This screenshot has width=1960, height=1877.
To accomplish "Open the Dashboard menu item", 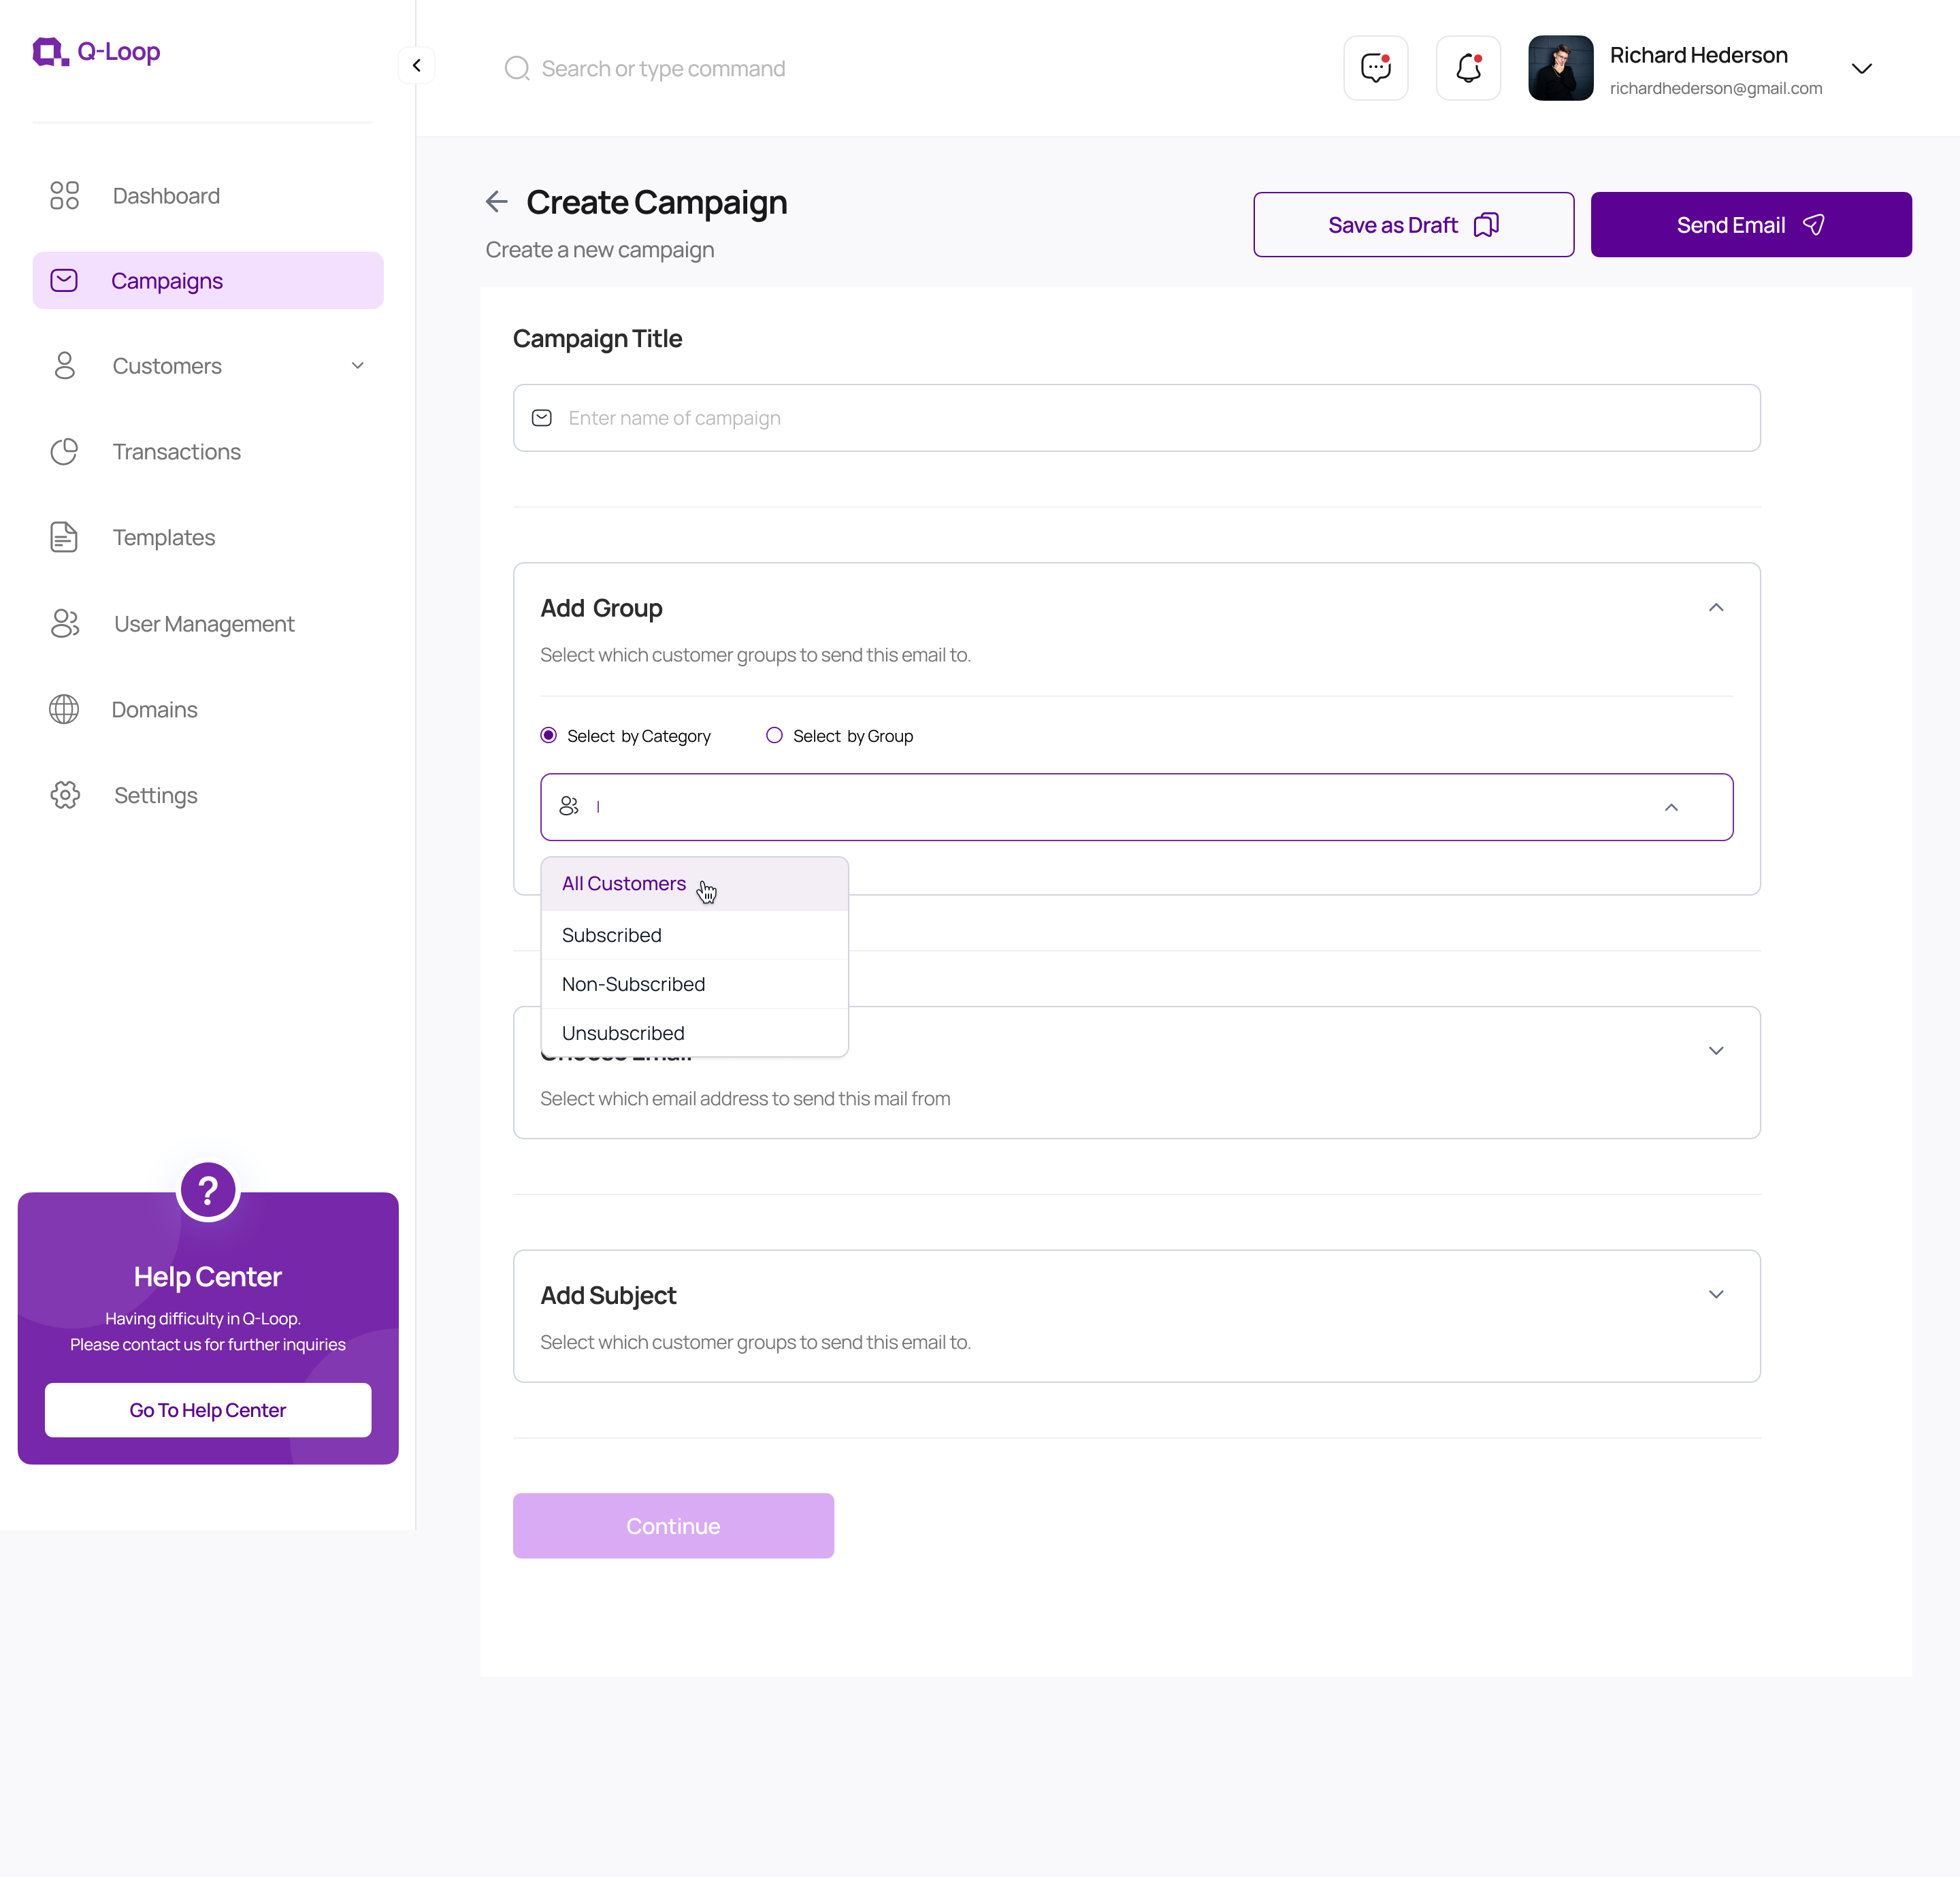I will tap(208, 195).
